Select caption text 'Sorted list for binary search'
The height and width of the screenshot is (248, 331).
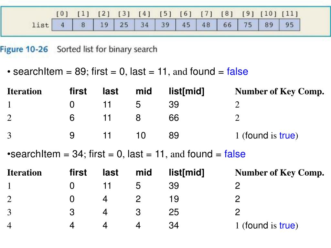coord(107,49)
